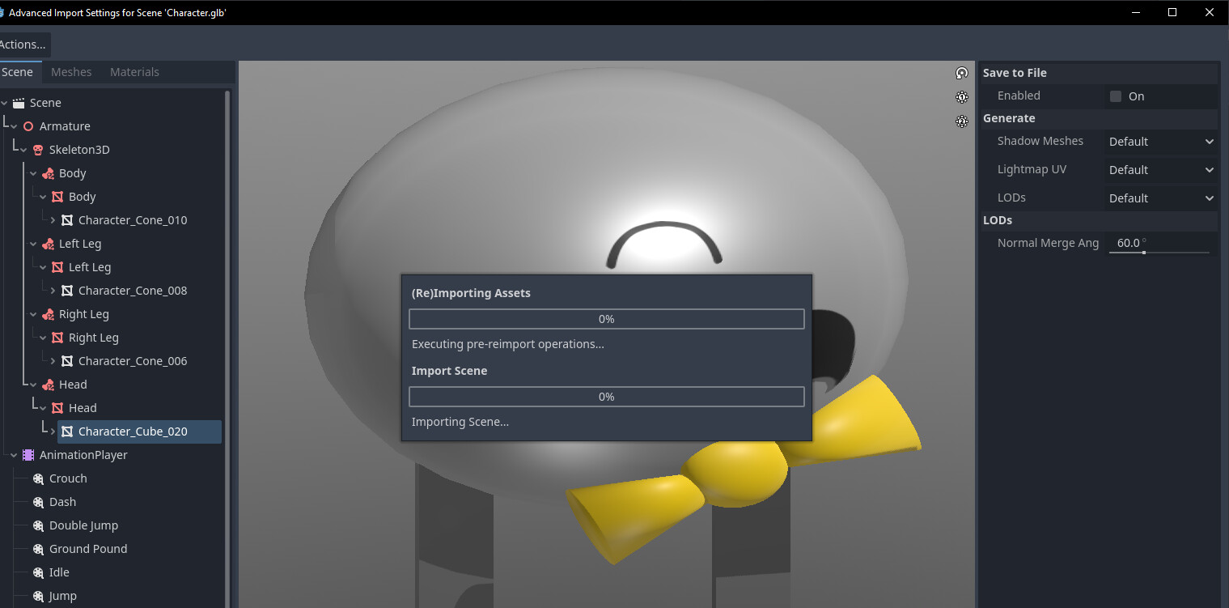The width and height of the screenshot is (1229, 608).
Task: Click the mesh icon beside Character_Cube_020
Action: tap(67, 432)
